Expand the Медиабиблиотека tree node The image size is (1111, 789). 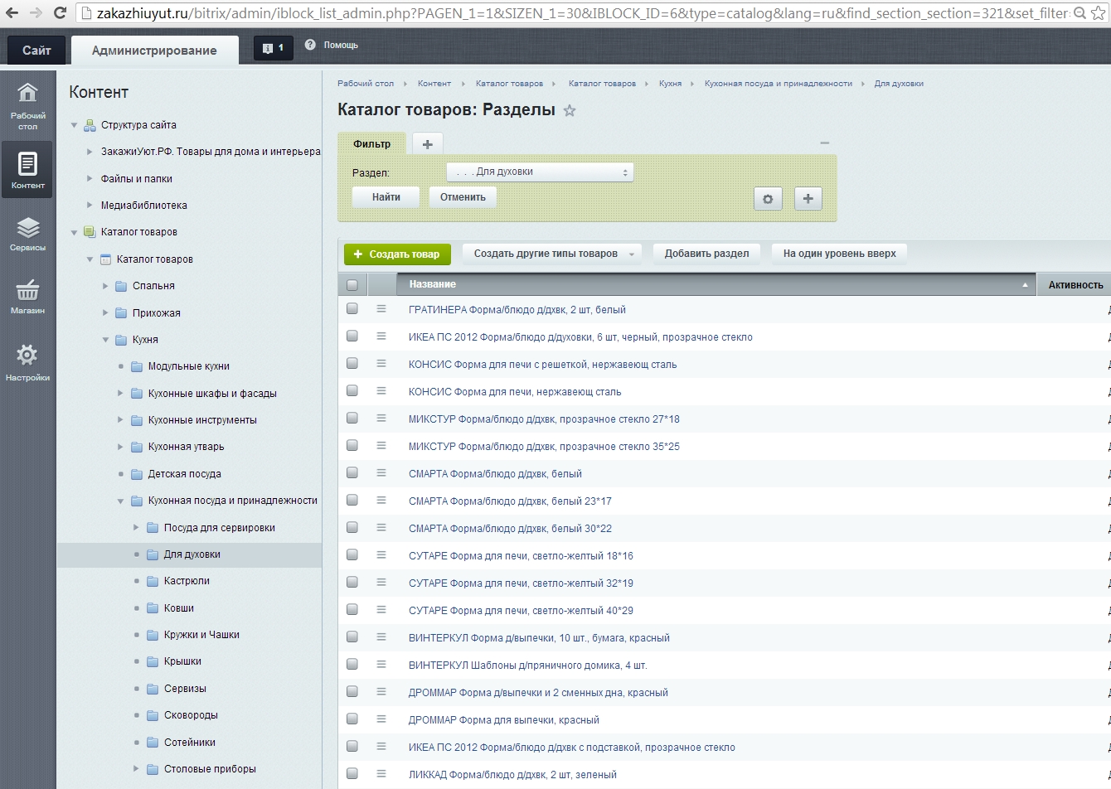(x=90, y=206)
